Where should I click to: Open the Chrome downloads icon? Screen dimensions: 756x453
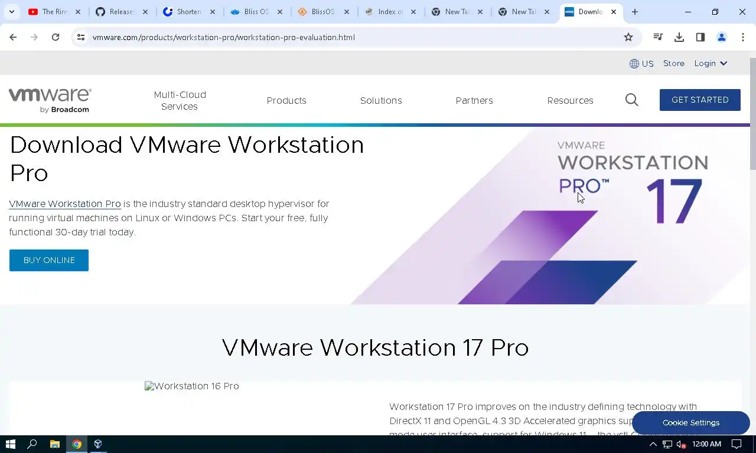pos(679,37)
